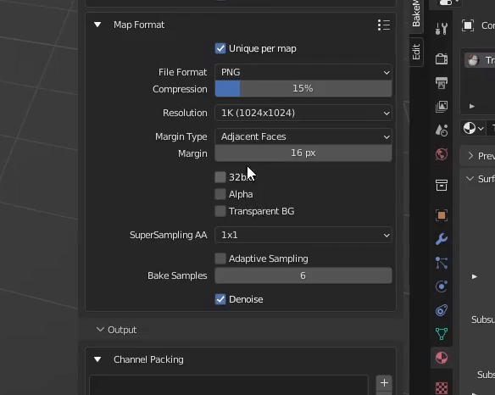Image resolution: width=495 pixels, height=395 pixels.
Task: Switch to the Edit sidebar tab
Action: click(x=416, y=52)
